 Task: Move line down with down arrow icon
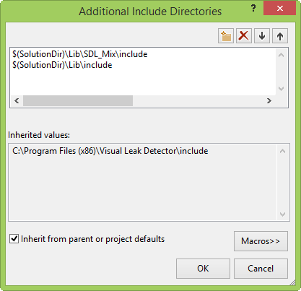[x=262, y=36]
